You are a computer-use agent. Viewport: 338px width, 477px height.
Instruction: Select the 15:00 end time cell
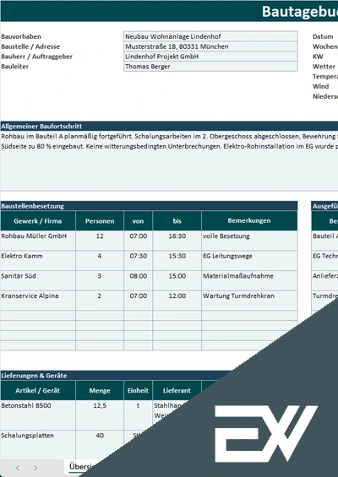pyautogui.click(x=177, y=280)
